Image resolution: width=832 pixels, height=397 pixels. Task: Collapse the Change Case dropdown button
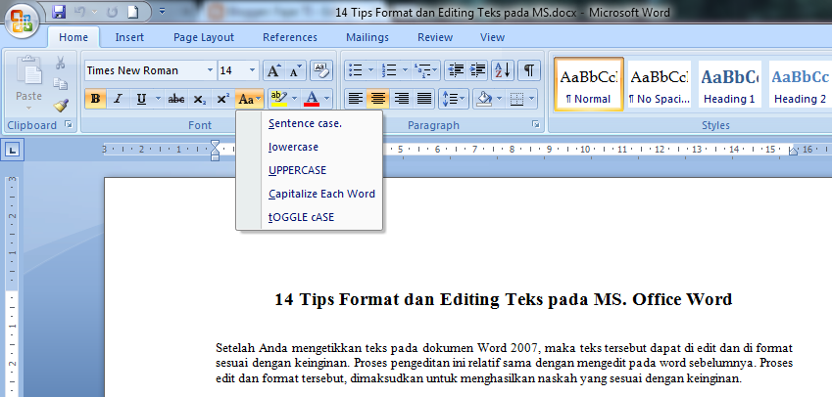point(249,99)
